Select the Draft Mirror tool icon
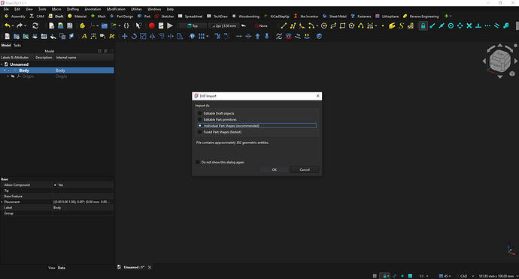The image size is (519, 279). (x=152, y=36)
